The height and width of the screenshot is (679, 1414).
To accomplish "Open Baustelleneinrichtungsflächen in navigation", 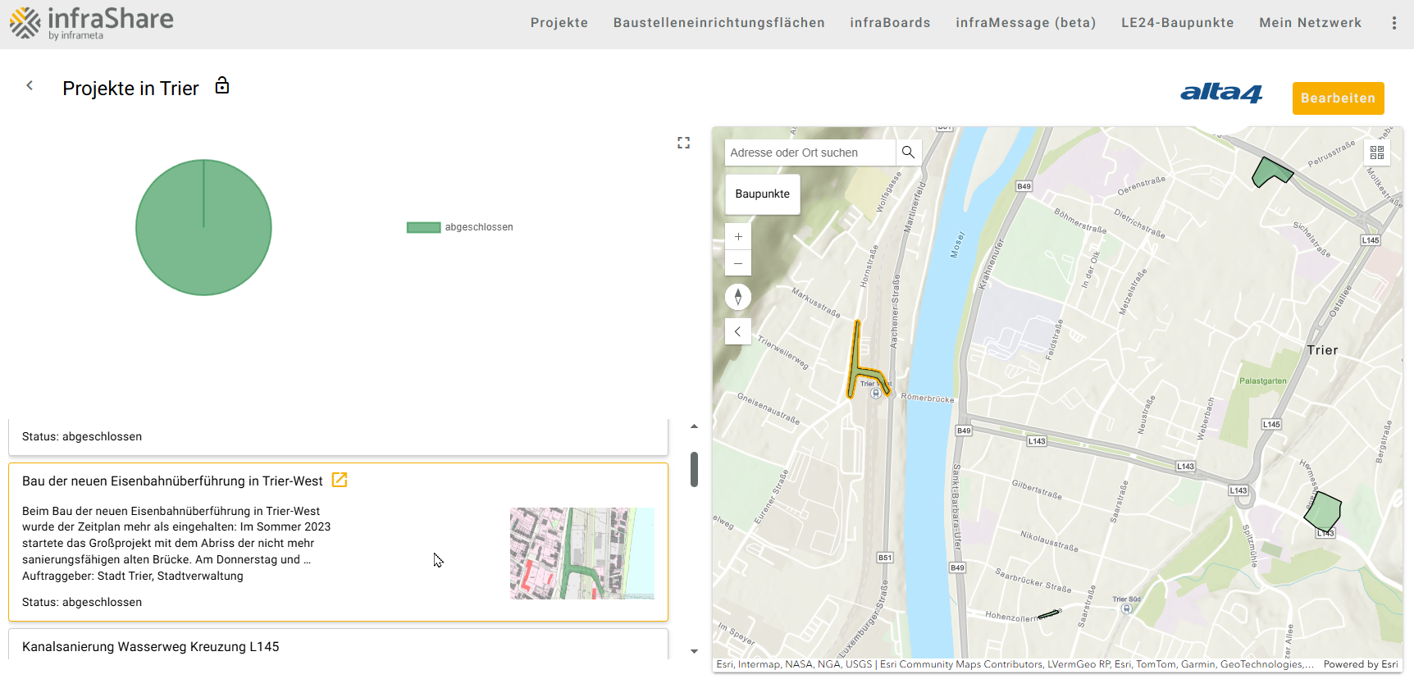I will 719,23.
